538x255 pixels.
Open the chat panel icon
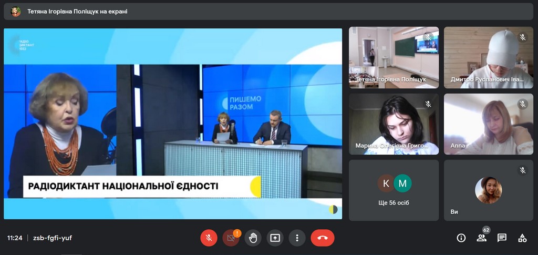502,238
